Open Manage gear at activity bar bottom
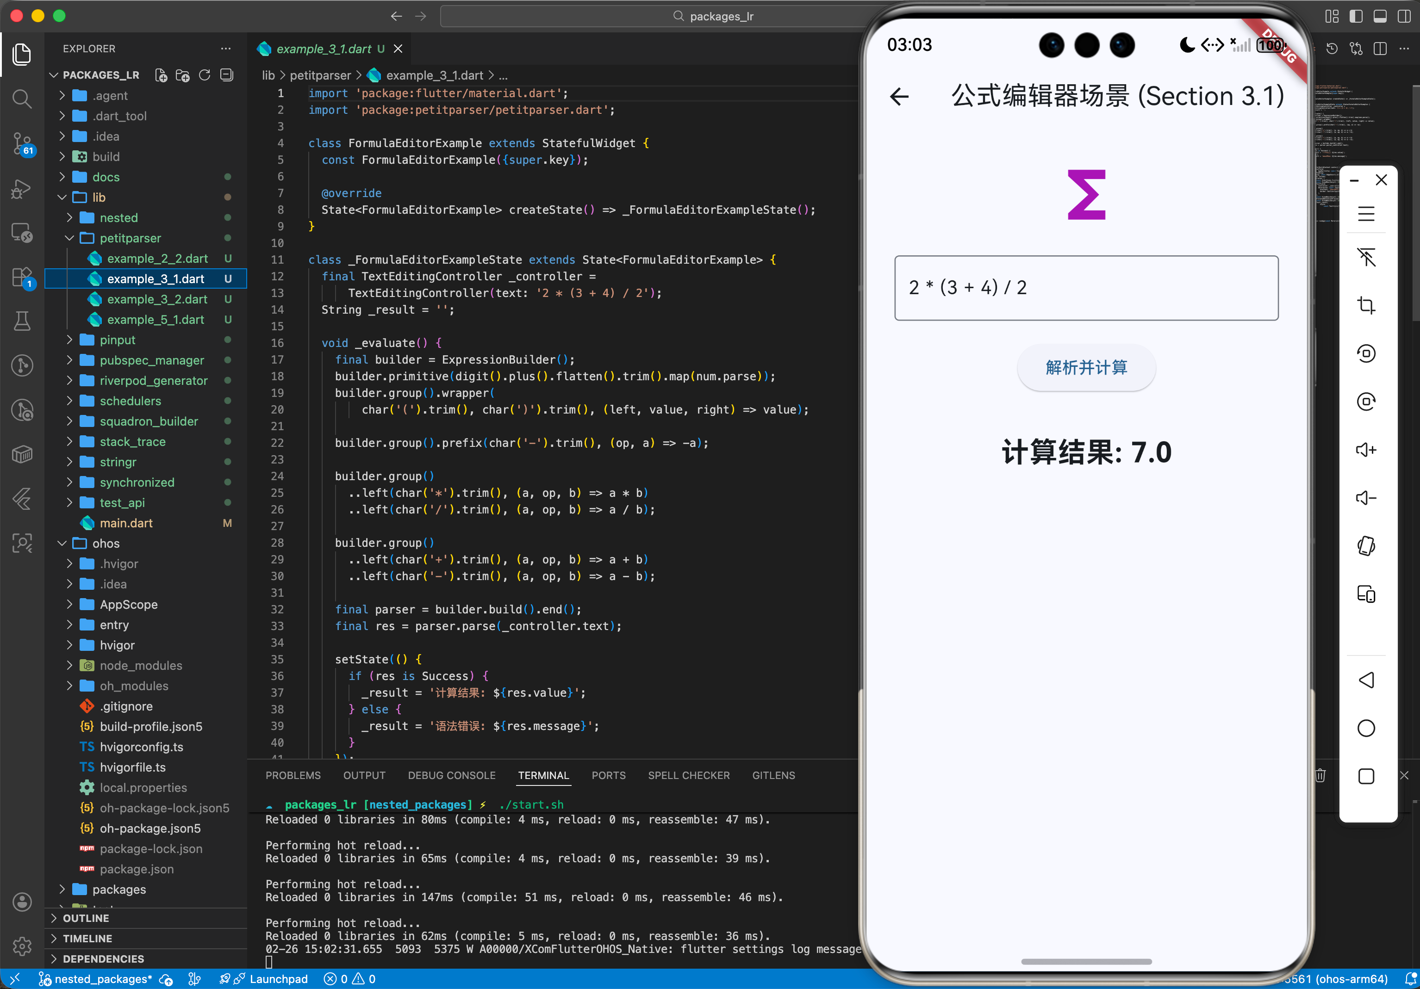This screenshot has width=1420, height=989. [x=22, y=946]
